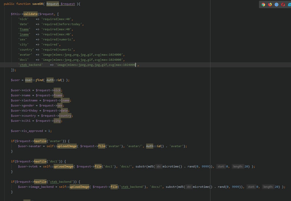Click the find static method call

[x=39, y=80]
